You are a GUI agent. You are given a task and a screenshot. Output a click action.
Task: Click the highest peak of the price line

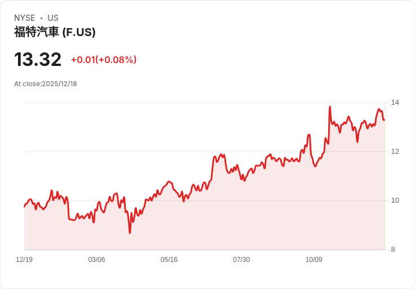tap(330, 107)
